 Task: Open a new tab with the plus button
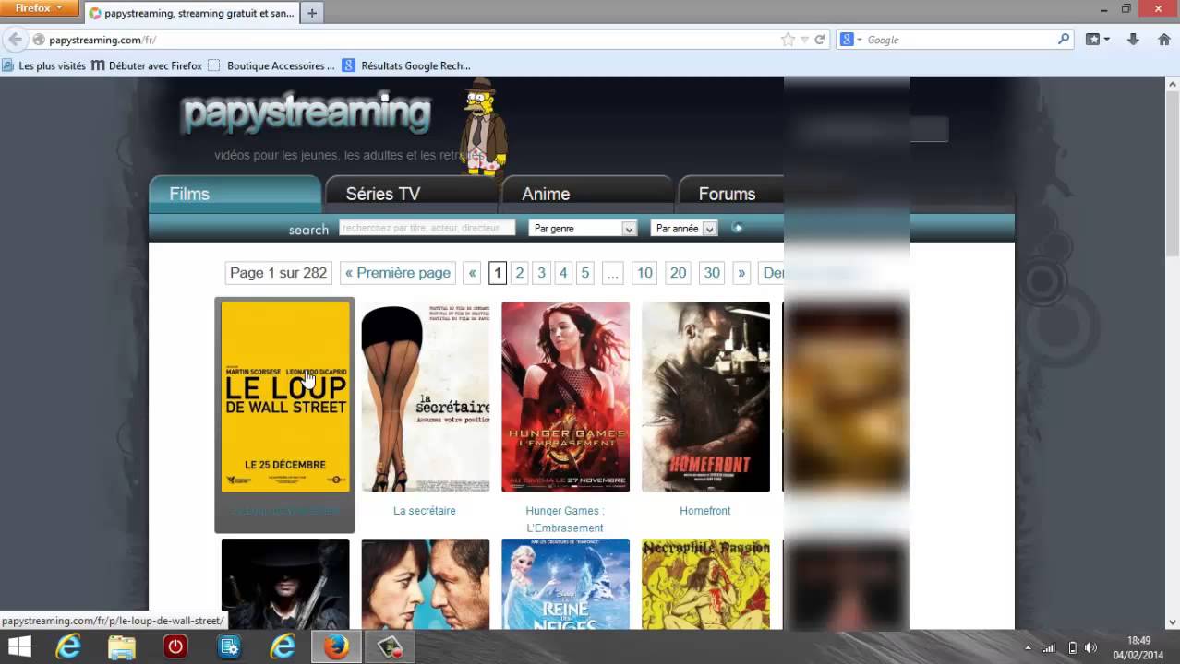[312, 13]
